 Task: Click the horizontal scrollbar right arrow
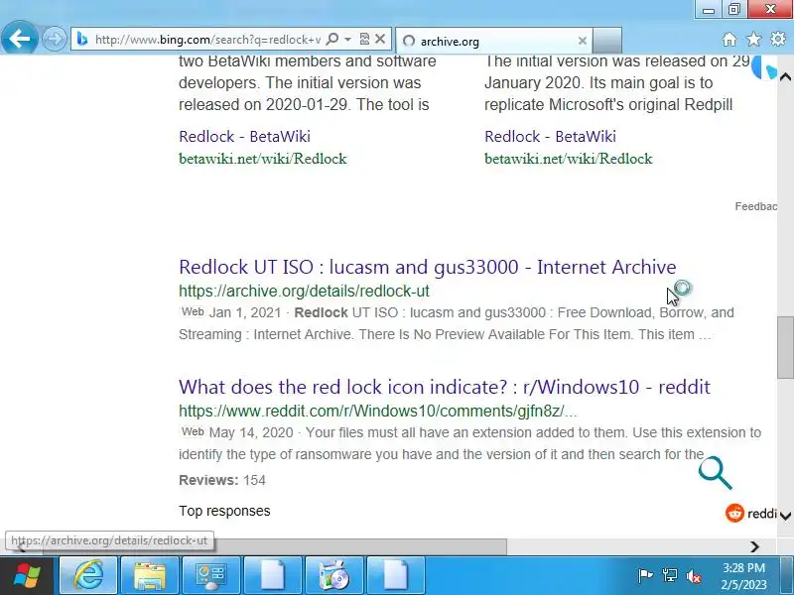click(754, 546)
